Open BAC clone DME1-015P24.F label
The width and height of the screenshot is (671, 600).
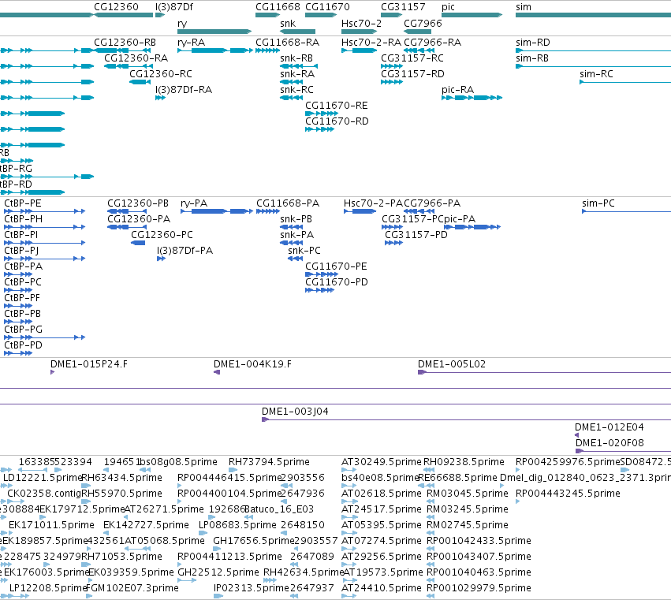89,364
